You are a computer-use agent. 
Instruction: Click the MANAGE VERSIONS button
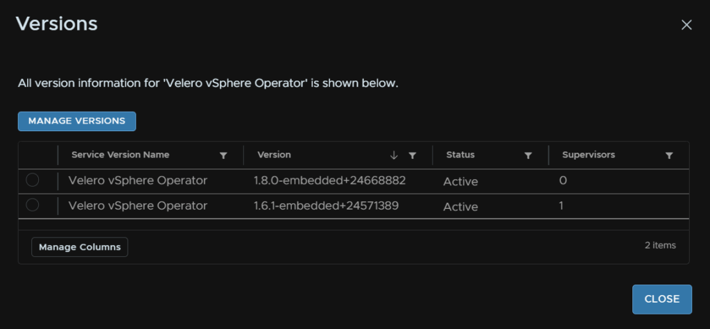(x=77, y=121)
